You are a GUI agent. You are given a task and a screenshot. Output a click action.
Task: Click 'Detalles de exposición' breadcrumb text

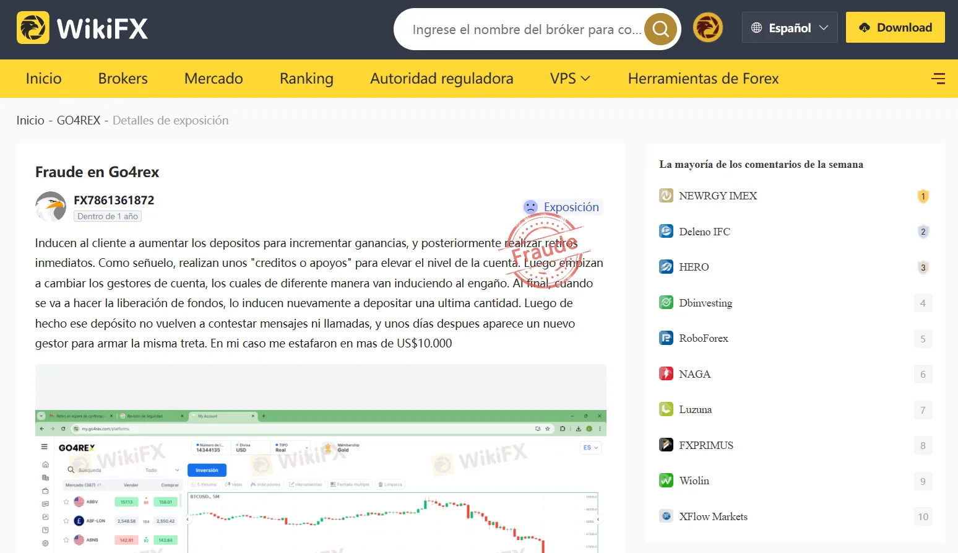pos(170,120)
